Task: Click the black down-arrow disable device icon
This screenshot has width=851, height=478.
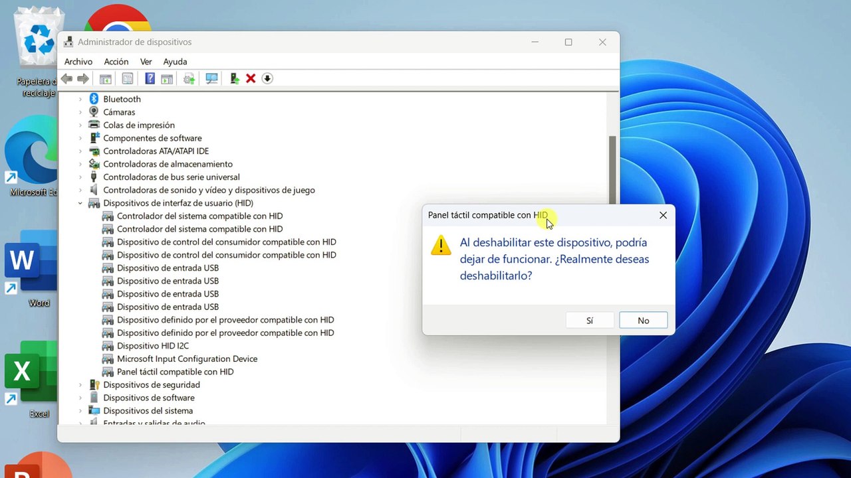Action: point(267,78)
